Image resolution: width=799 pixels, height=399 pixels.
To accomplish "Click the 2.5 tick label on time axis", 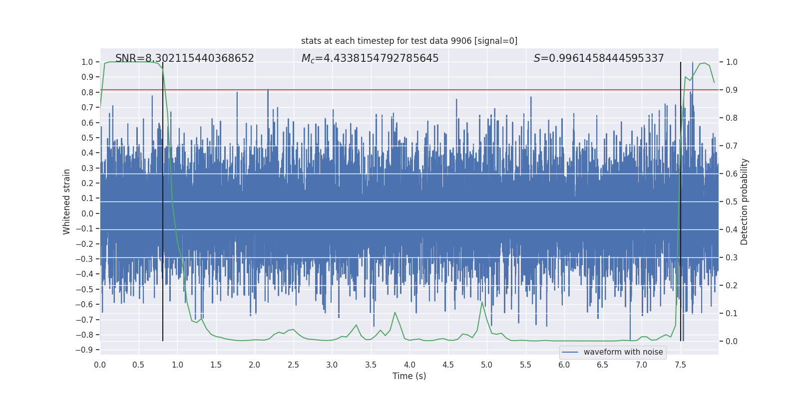I will coord(293,365).
